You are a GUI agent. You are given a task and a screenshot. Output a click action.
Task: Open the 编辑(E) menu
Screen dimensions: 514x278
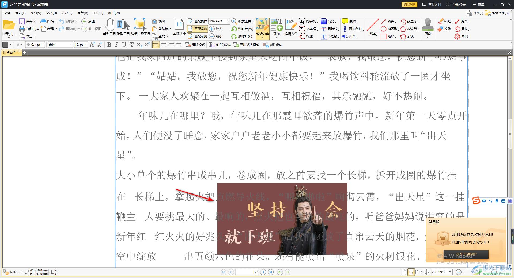[x=20, y=13]
